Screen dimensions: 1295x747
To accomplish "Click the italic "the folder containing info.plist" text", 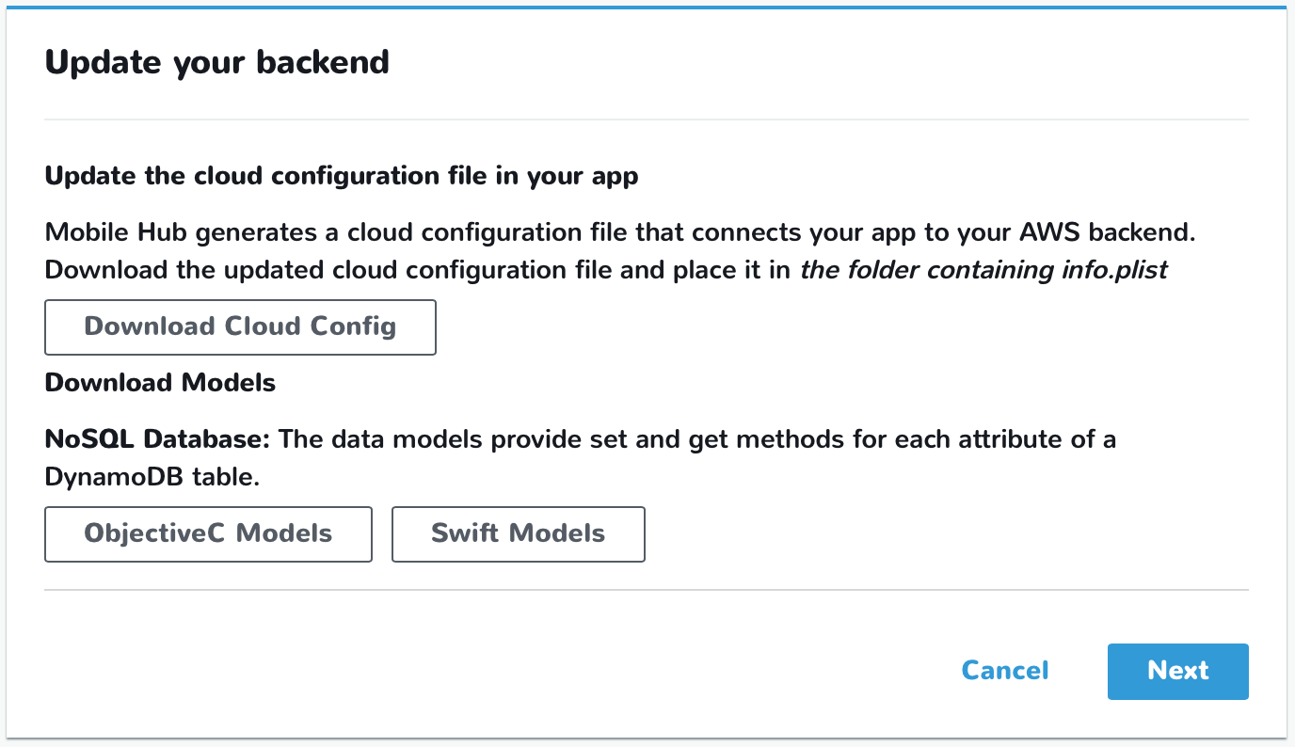I will click(x=983, y=270).
